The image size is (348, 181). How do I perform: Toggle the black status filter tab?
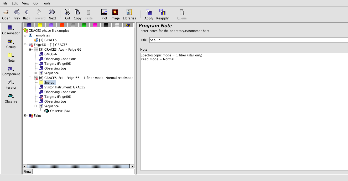[106, 25]
